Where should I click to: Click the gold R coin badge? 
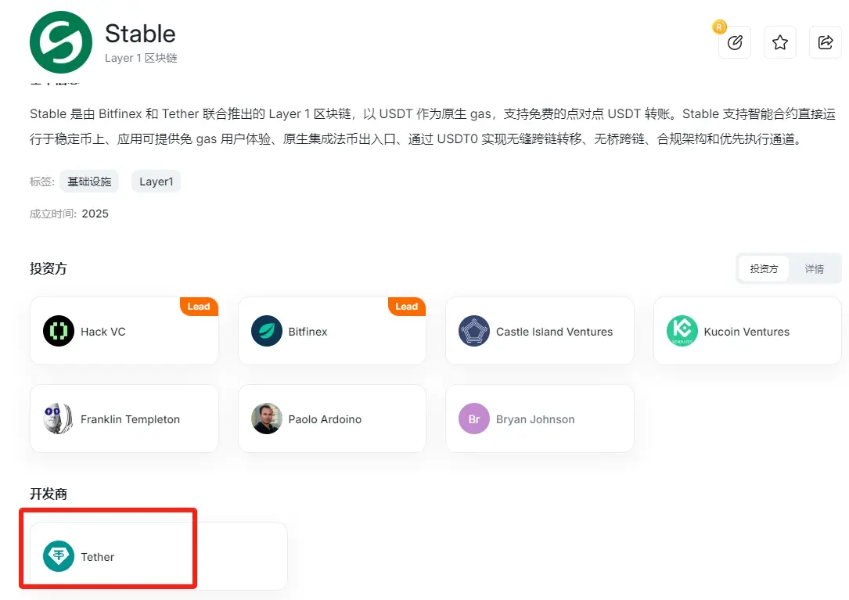[719, 27]
